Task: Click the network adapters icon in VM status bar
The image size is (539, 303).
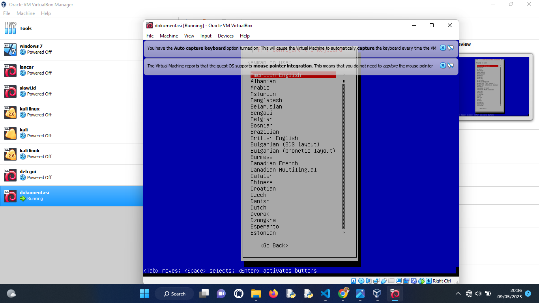Action: point(376,281)
